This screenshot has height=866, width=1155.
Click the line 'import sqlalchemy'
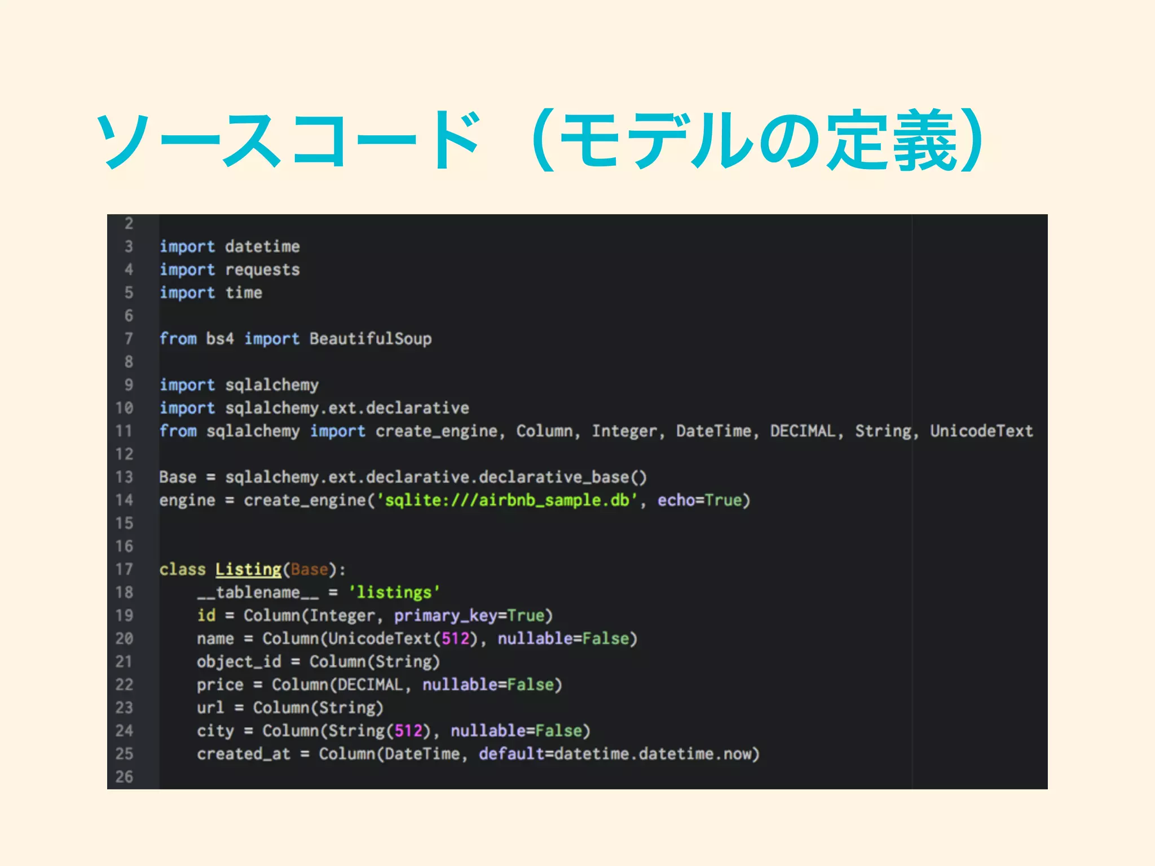pos(239,385)
